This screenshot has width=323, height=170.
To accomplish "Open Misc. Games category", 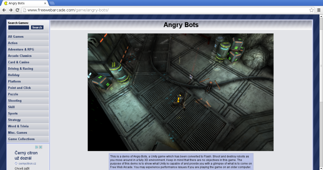I will (x=28, y=133).
